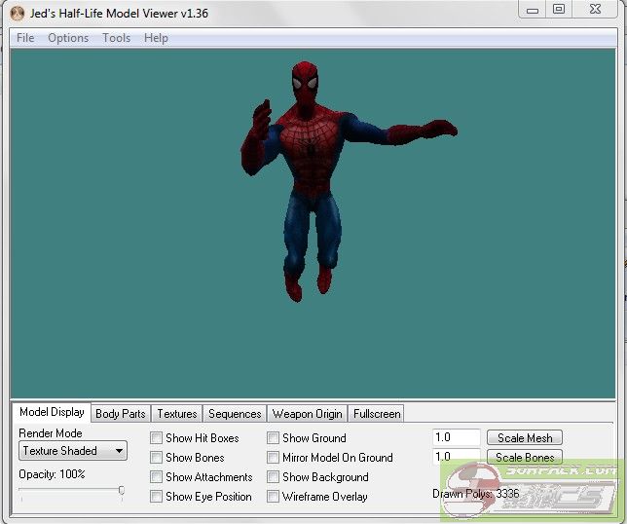Switch to the Body Parts tab
The height and width of the screenshot is (524, 627).
121,414
